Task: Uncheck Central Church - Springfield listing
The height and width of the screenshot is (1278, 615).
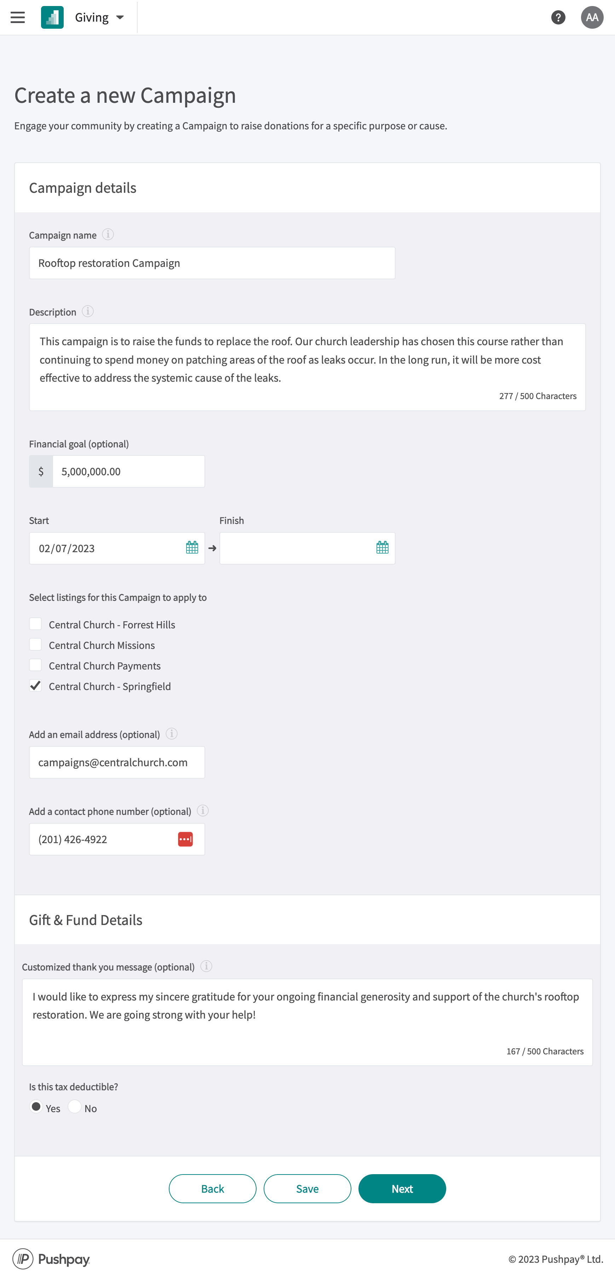Action: click(x=36, y=686)
